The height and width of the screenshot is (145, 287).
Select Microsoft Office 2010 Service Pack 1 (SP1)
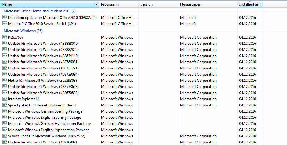point(42,24)
